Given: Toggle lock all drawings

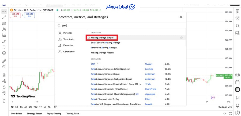Looking at the screenshot, I should [x=4, y=87].
